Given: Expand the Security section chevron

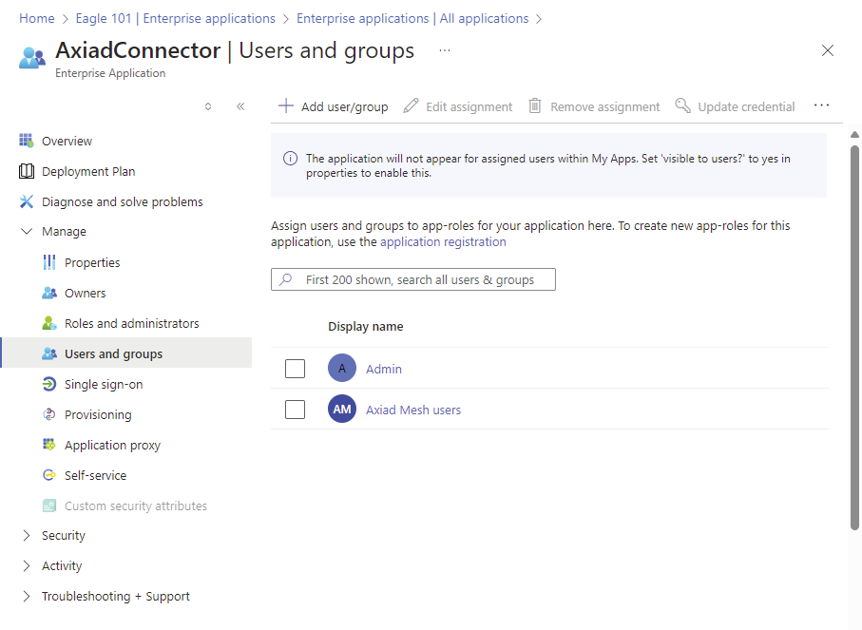Looking at the screenshot, I should click(x=27, y=535).
